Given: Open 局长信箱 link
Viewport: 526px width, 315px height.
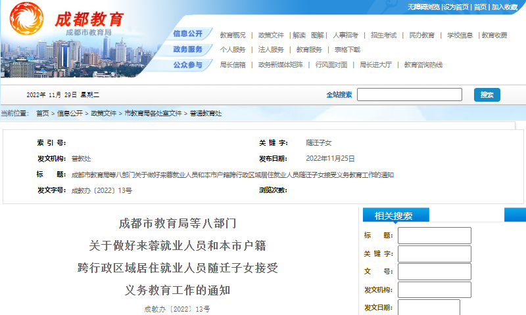Looking at the screenshot, I should pyautogui.click(x=233, y=65).
